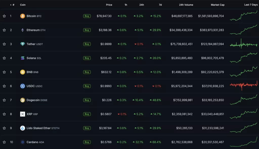
Task: Favorite Cardano with its star icon
Action: (x=4, y=142)
